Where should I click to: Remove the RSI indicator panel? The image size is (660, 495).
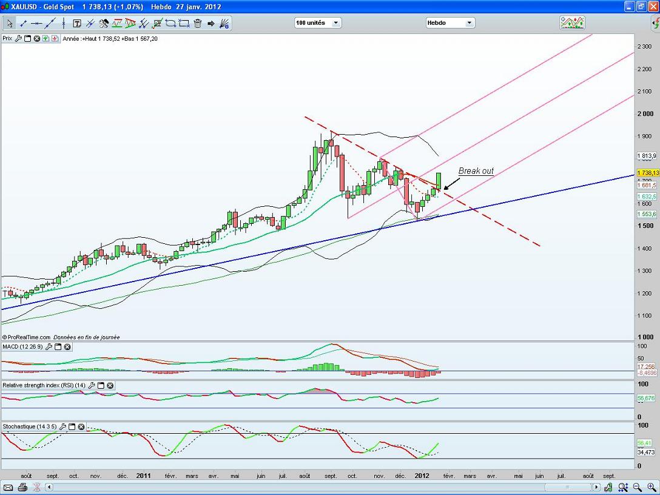(110, 385)
